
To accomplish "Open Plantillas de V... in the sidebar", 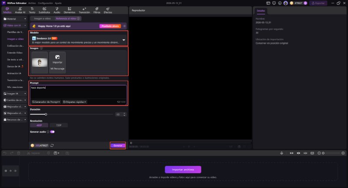I will [15, 32].
